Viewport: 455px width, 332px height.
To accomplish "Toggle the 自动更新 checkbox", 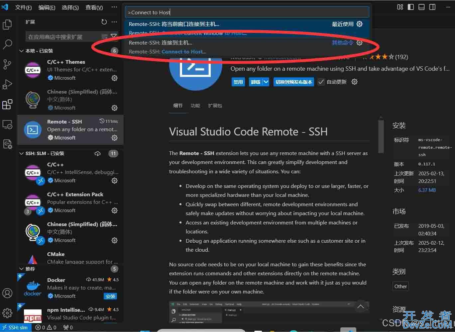I will pyautogui.click(x=321, y=82).
